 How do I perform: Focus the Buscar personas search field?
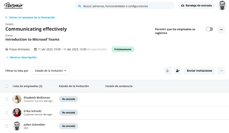(125, 6)
